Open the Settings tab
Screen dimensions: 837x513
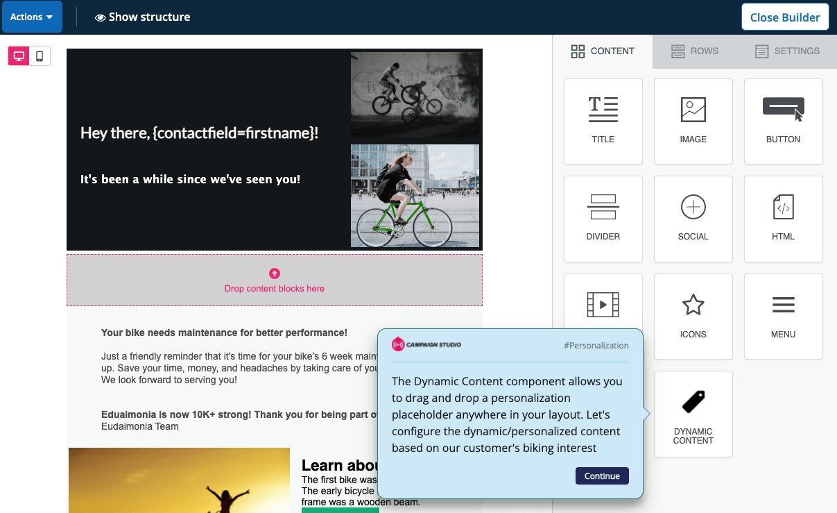coord(787,51)
